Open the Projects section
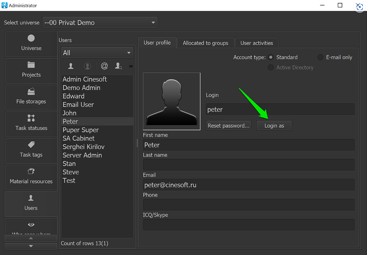The height and width of the screenshot is (255, 367). click(x=31, y=71)
